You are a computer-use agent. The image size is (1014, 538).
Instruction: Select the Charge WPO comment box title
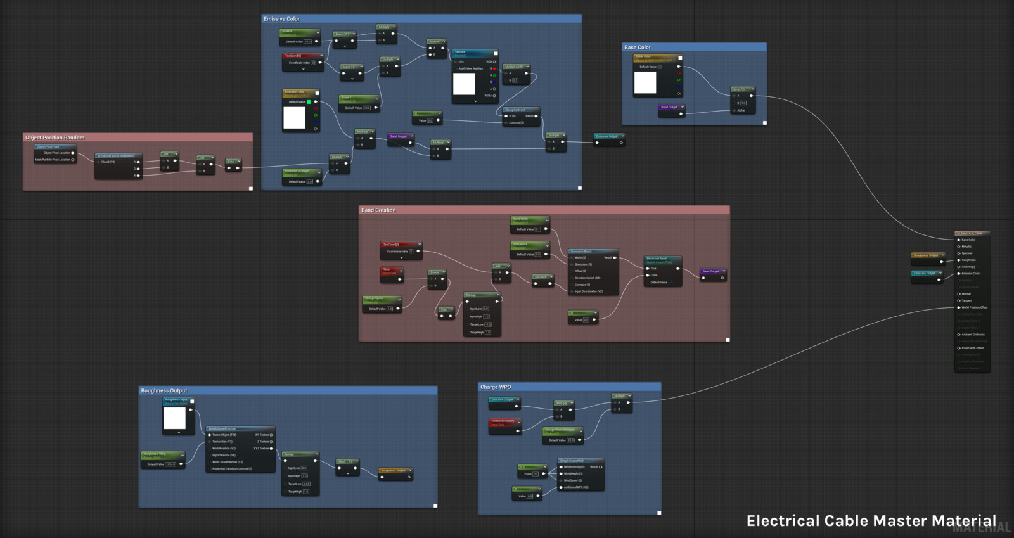(x=496, y=387)
